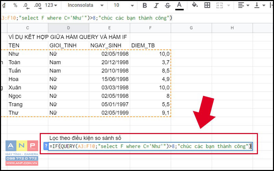
Task: Toggle strikethrough formatting
Action: coord(167,5)
